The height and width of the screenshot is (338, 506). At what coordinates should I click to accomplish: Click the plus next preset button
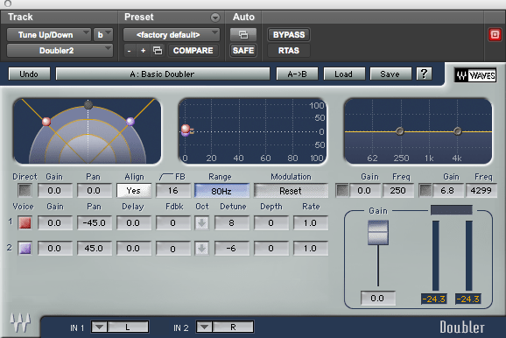click(x=143, y=51)
